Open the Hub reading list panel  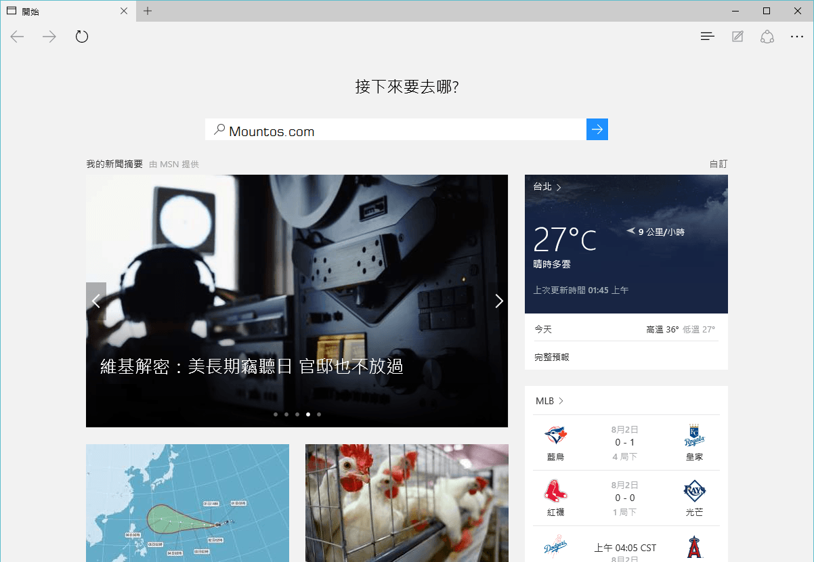click(x=708, y=37)
